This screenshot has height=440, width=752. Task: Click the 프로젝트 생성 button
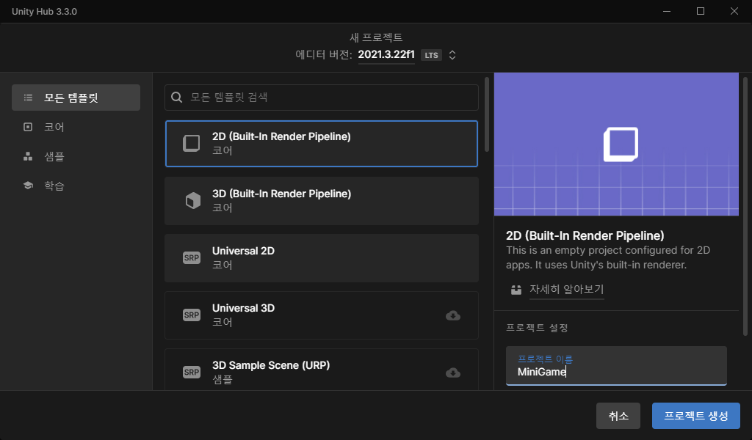tap(696, 416)
